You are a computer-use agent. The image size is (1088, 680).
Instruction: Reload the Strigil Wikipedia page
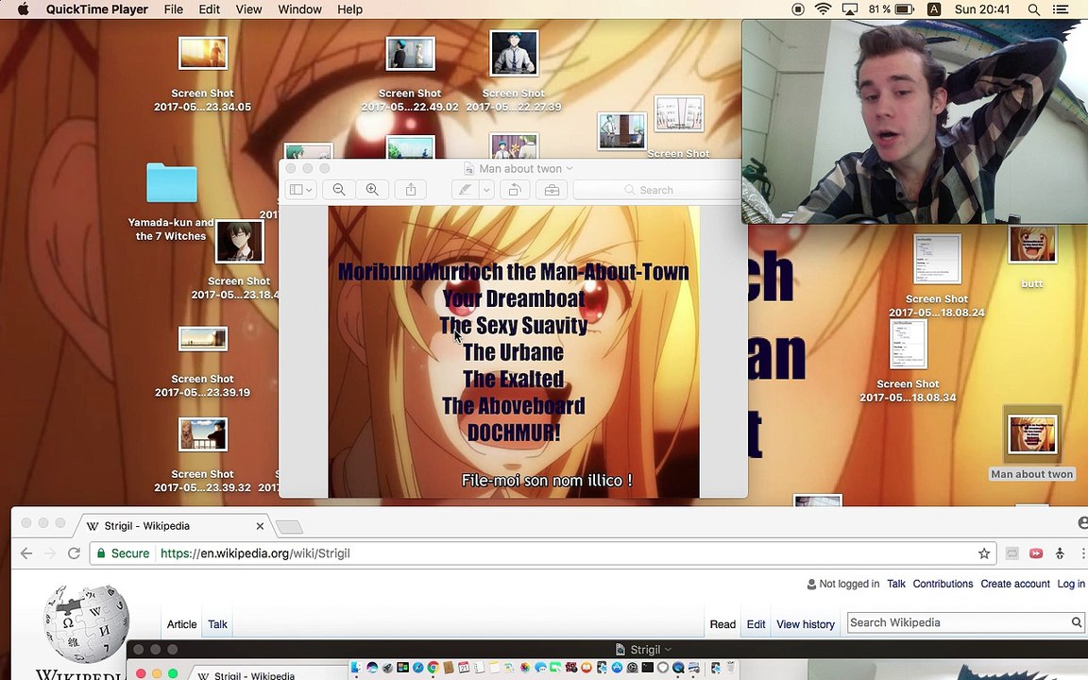coord(75,553)
